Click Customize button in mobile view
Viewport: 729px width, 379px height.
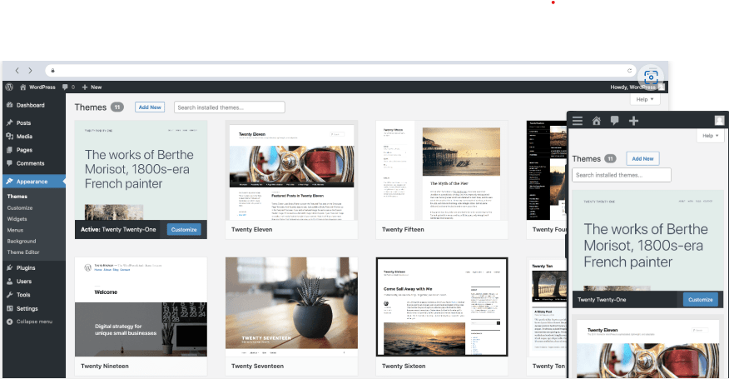click(700, 299)
